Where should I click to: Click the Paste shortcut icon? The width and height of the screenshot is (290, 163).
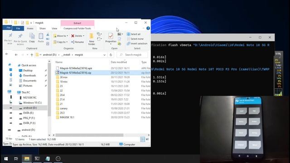(48, 43)
